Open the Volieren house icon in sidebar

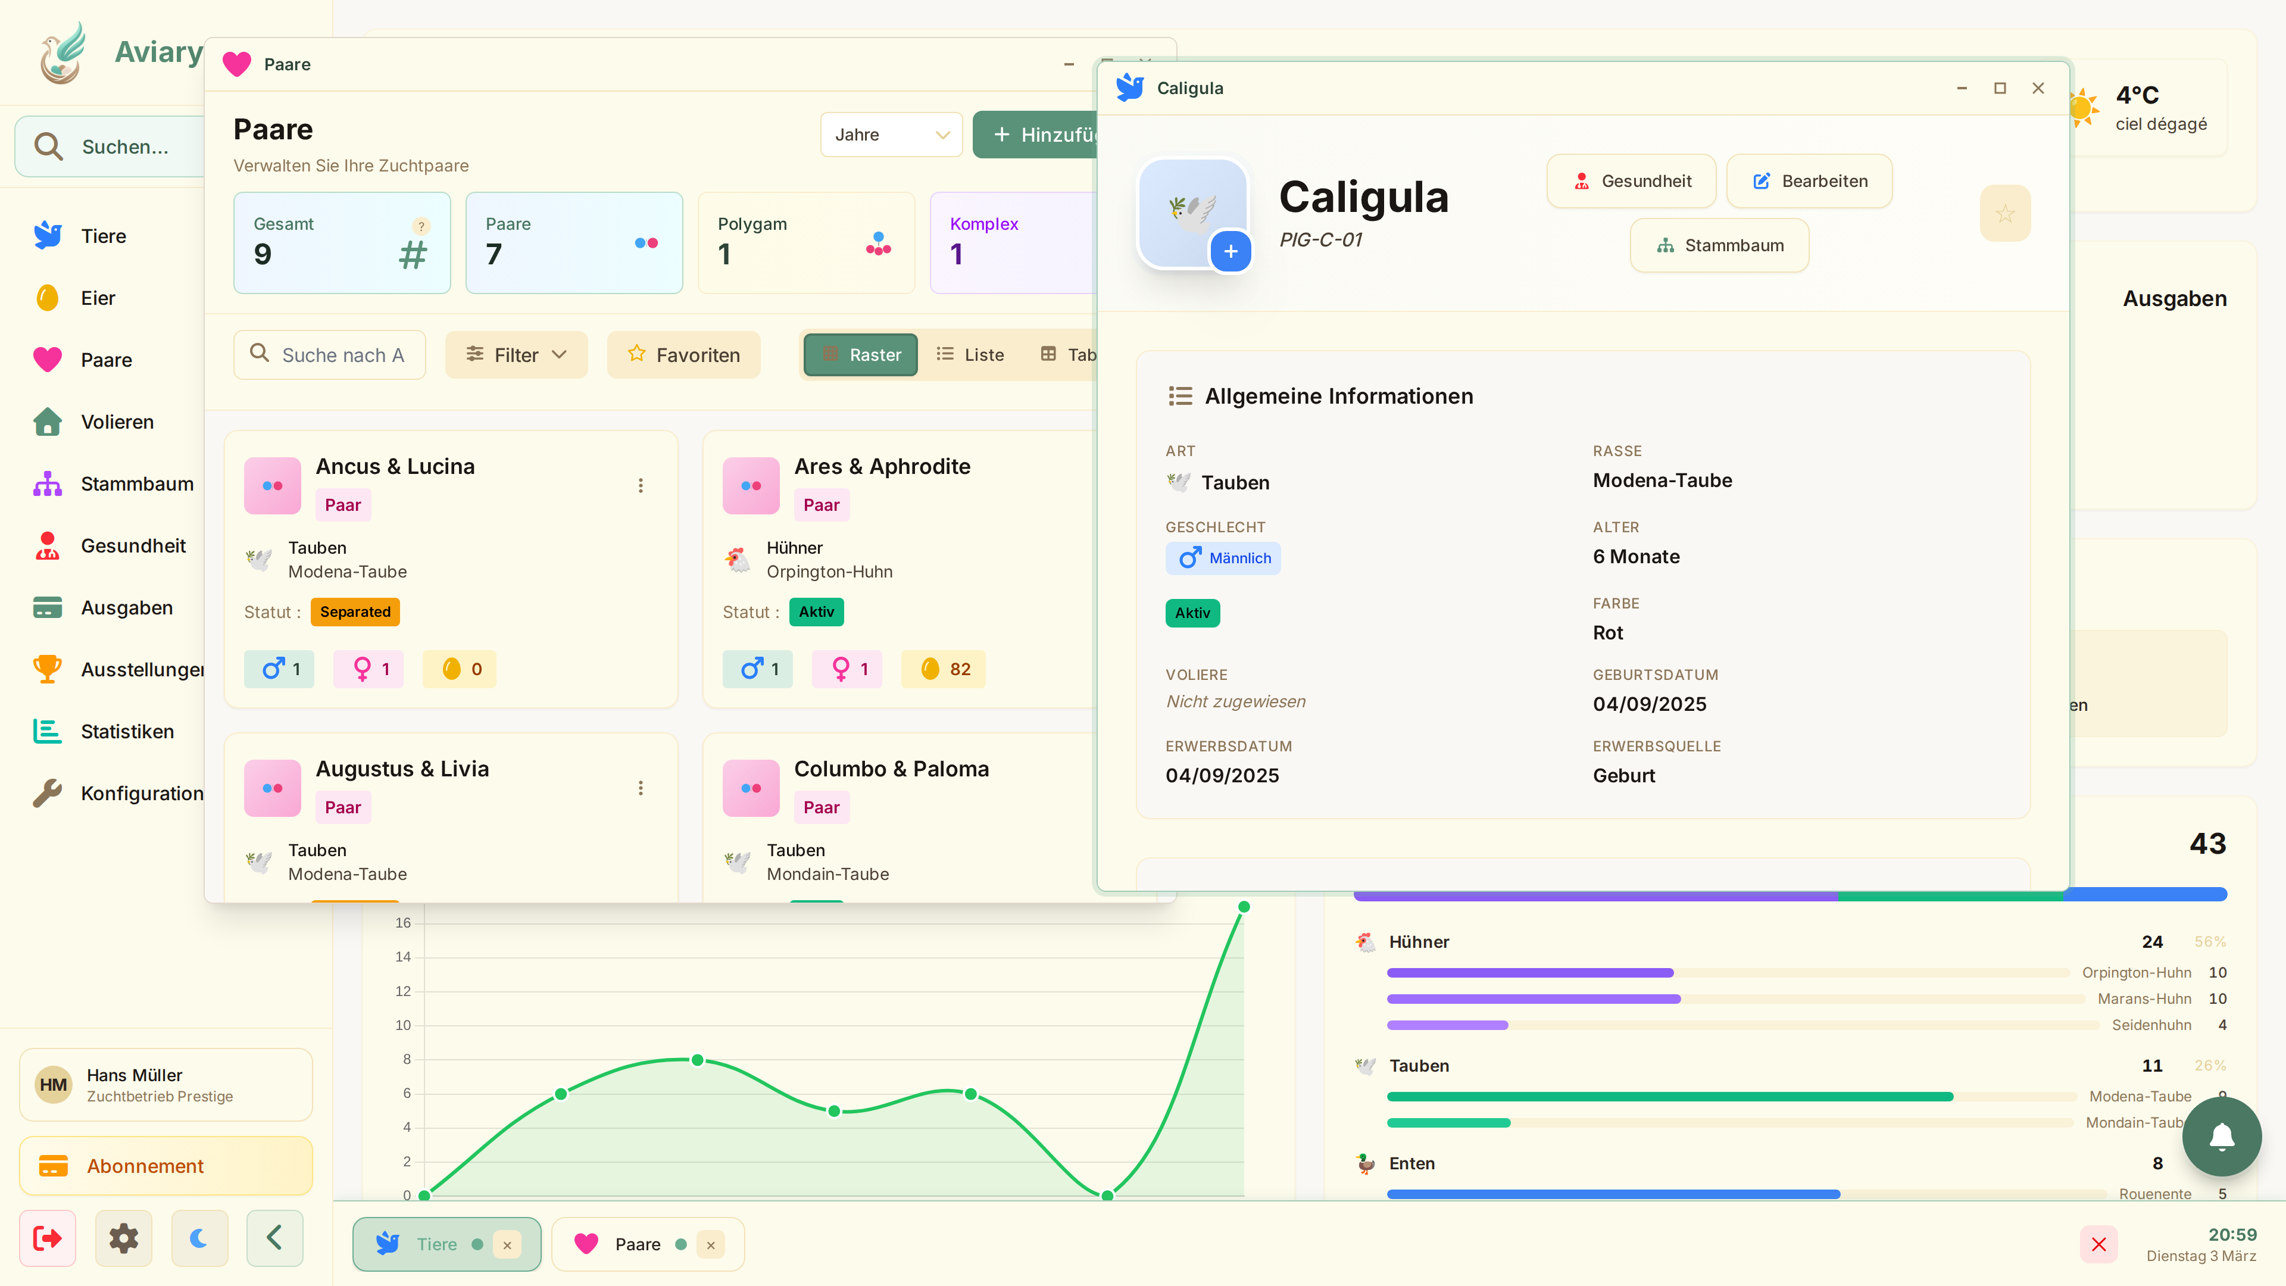click(48, 423)
